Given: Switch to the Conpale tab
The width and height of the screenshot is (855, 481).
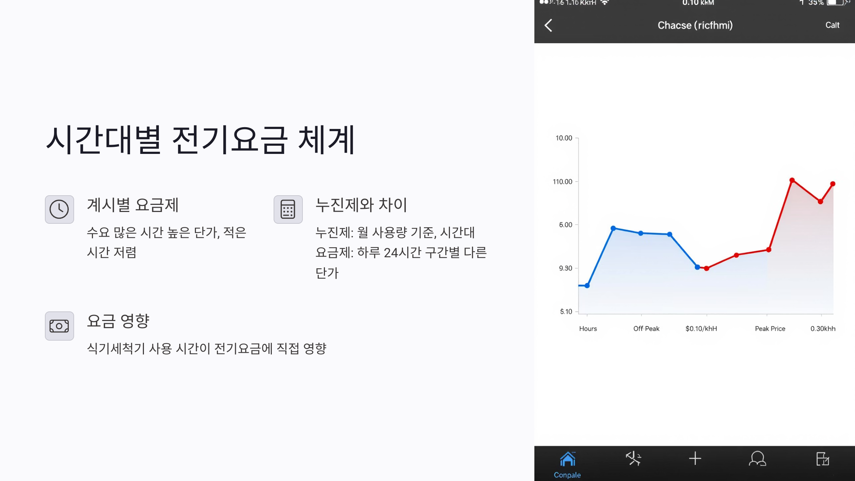Looking at the screenshot, I should 568,474.
